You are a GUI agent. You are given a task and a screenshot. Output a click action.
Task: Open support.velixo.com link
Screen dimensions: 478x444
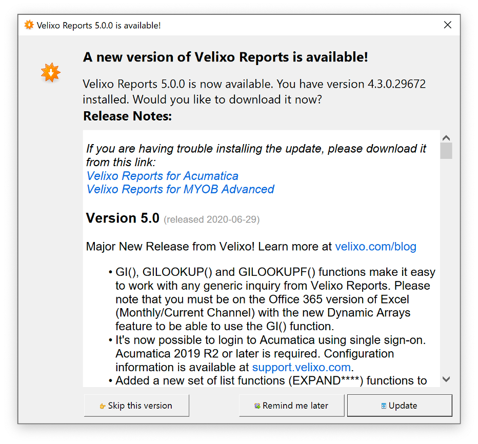tap(301, 367)
